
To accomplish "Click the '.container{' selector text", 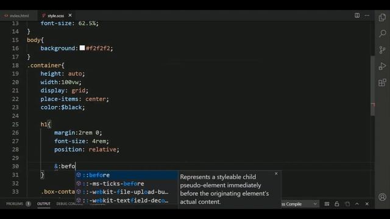I will pos(46,65).
